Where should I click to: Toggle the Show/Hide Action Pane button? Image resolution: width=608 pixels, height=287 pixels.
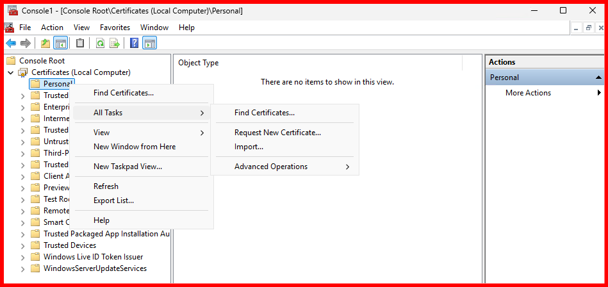click(149, 43)
